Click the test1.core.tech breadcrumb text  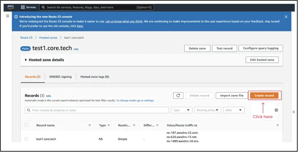74,37
